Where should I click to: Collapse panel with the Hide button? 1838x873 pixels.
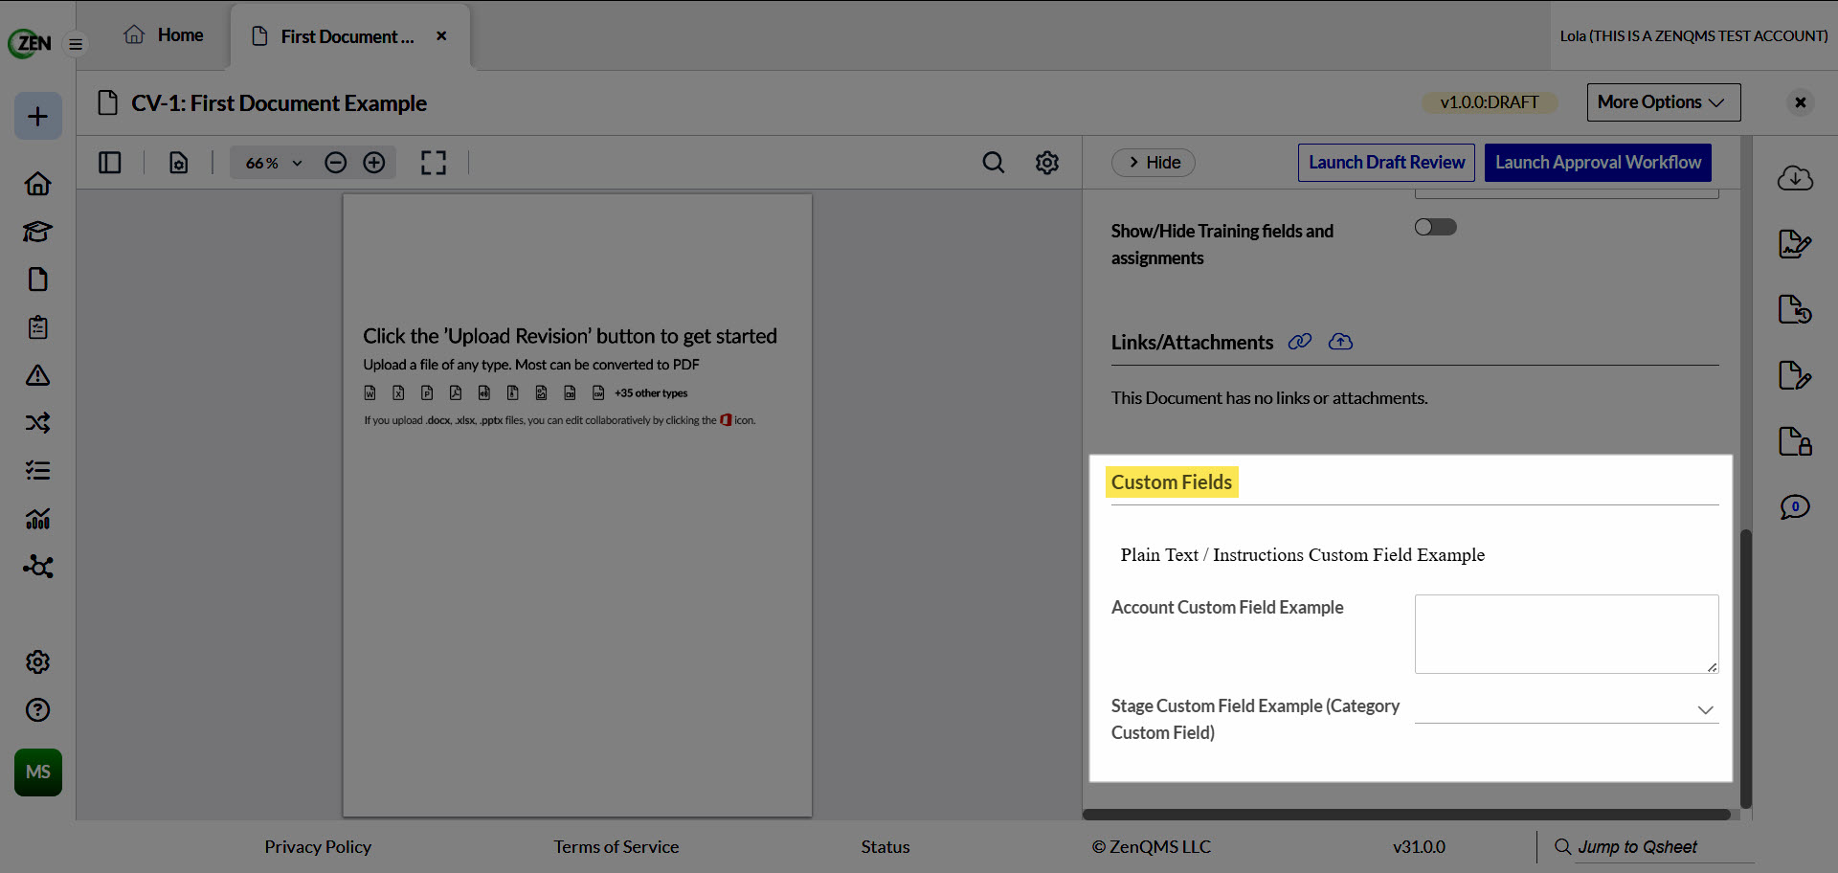pyautogui.click(x=1154, y=163)
